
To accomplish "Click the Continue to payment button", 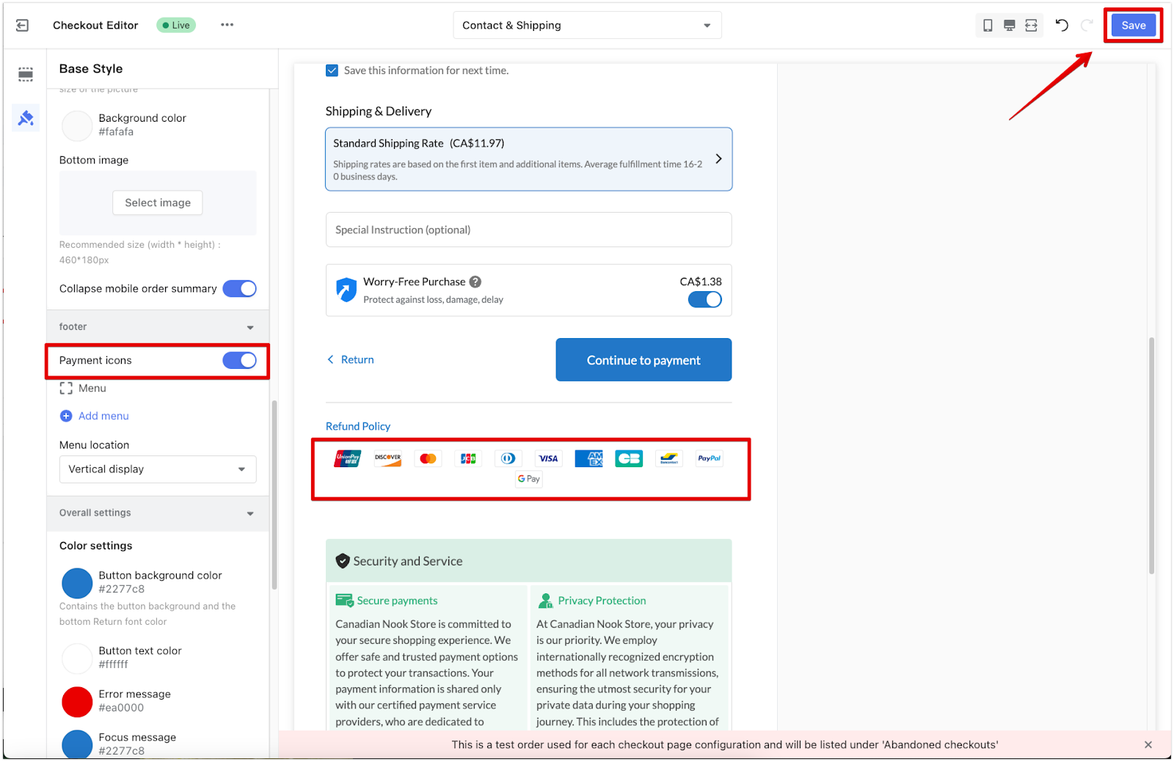I will pyautogui.click(x=643, y=359).
